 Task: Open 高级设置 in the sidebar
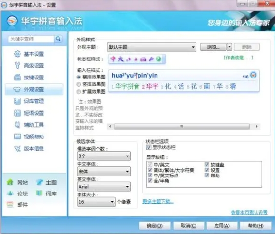click(x=34, y=66)
